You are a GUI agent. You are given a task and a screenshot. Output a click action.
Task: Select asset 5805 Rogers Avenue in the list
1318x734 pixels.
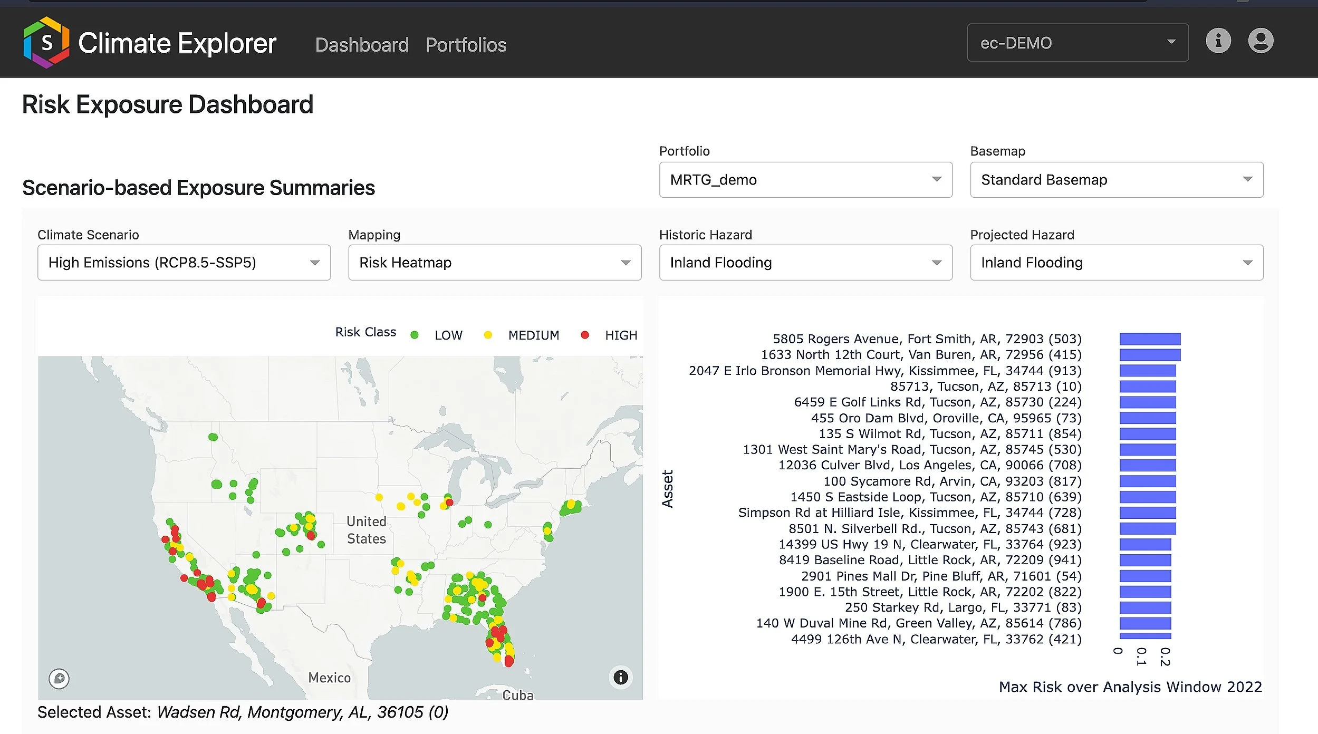coord(928,339)
